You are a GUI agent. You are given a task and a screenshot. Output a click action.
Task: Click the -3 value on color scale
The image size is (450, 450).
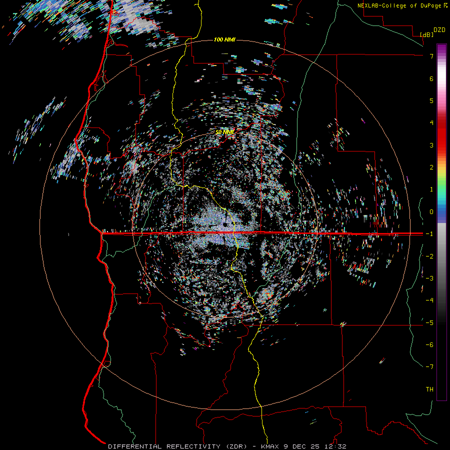429,278
